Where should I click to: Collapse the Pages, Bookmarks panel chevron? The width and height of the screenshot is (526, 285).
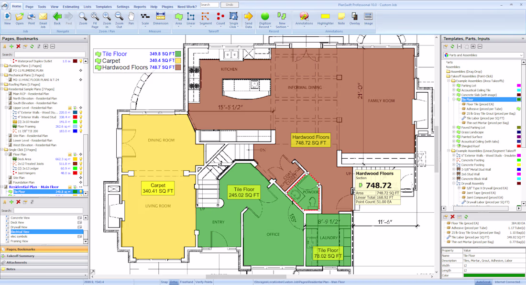point(85,39)
